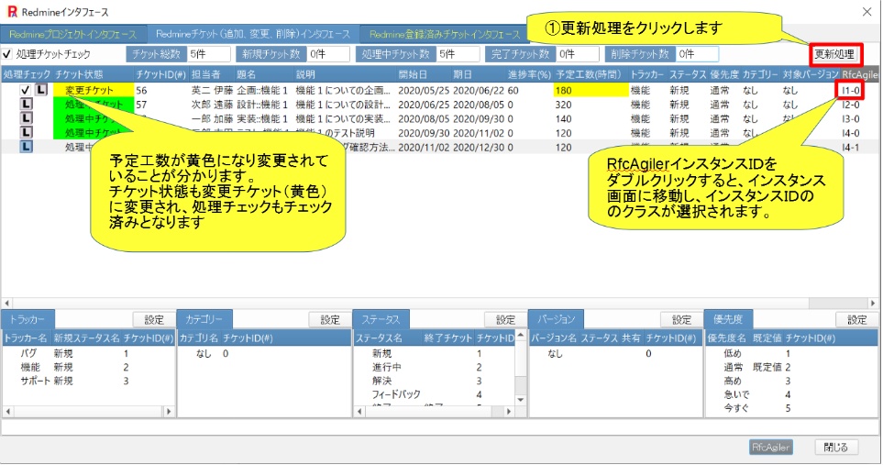Select the トラッカー panel tab

(x=28, y=319)
